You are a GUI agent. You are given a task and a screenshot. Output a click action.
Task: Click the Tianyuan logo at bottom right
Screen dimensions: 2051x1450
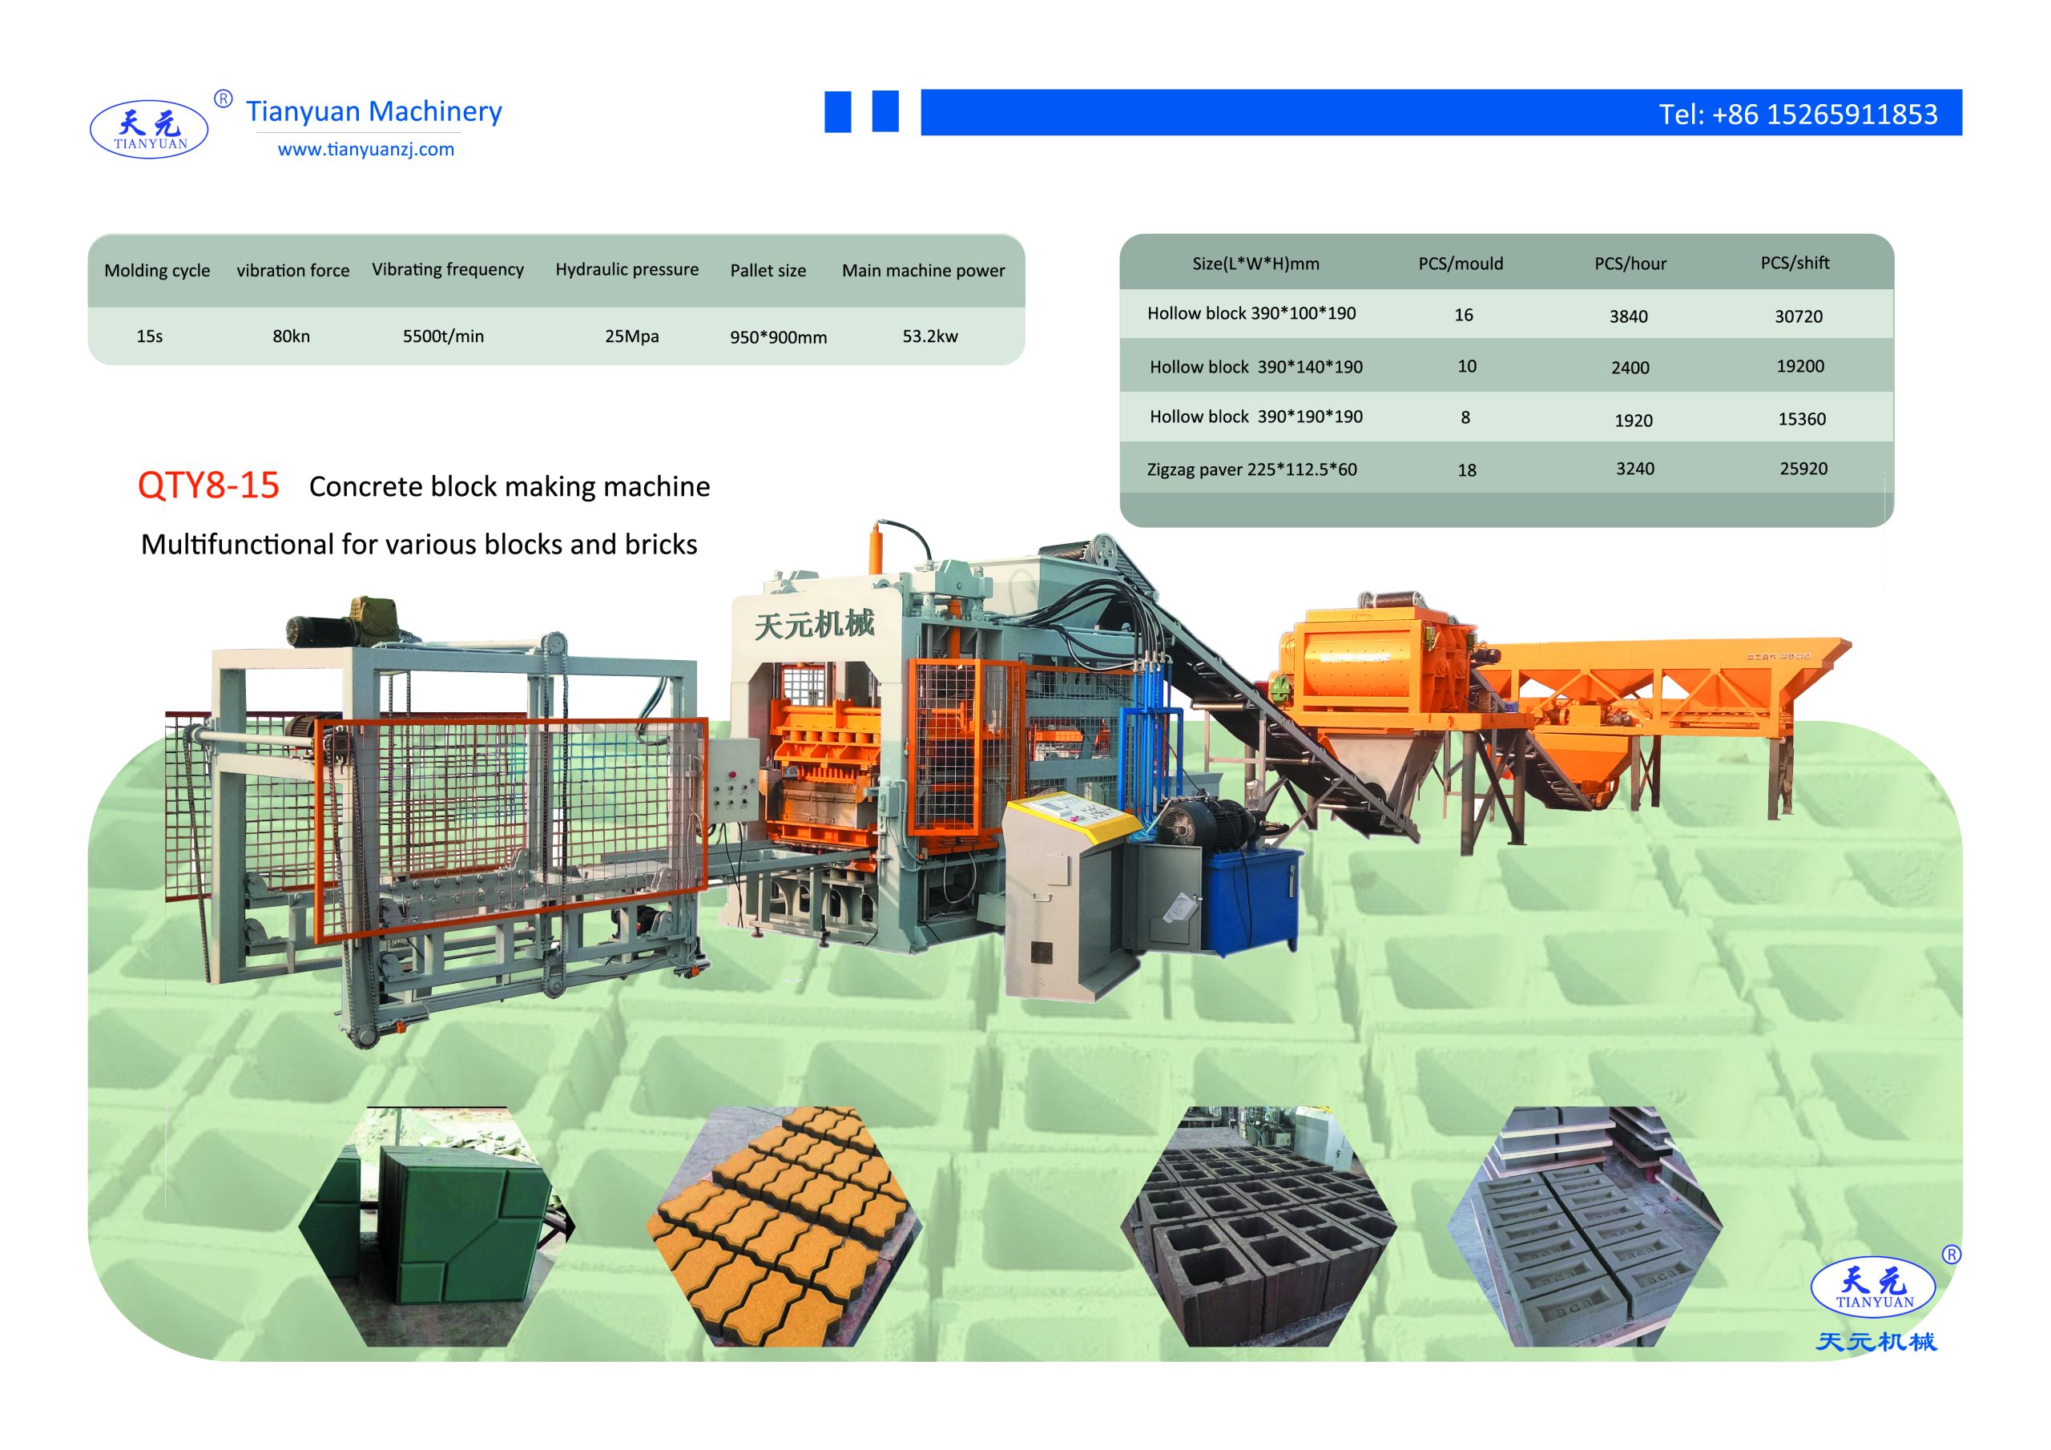(x=1873, y=1287)
